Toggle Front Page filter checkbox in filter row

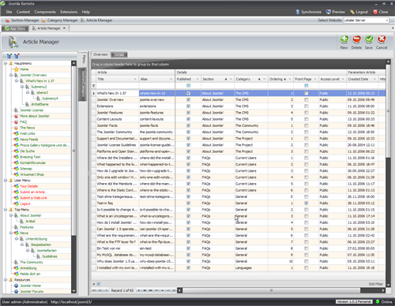point(306,86)
